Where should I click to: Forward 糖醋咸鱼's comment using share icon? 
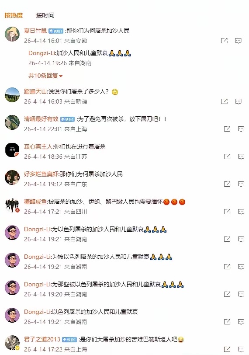tap(227, 212)
